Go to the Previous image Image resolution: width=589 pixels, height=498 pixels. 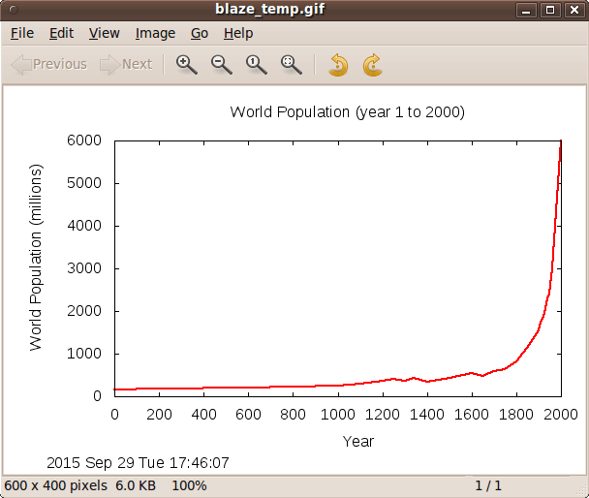click(48, 64)
